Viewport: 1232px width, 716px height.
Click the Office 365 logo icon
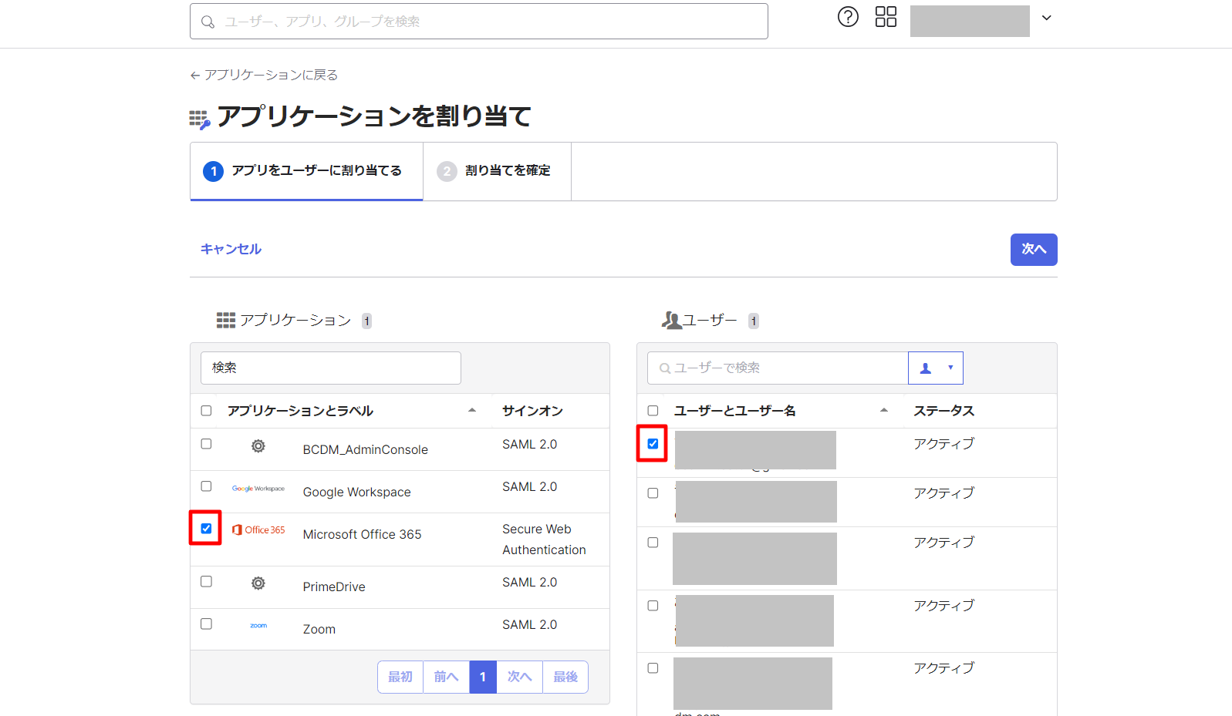point(258,530)
